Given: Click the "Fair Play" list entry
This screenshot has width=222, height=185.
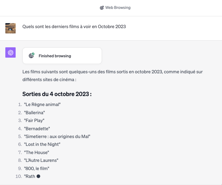Looking at the screenshot, I should click(x=34, y=121).
